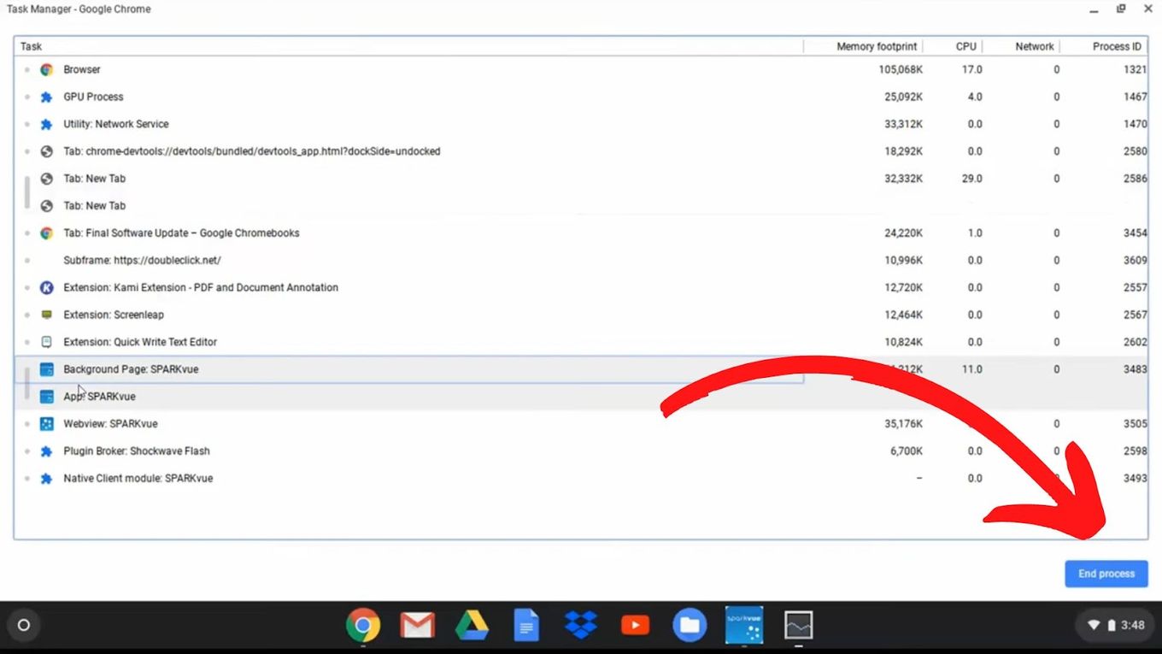1162x654 pixels.
Task: Sort by the Memory footprint column header
Action: [877, 46]
